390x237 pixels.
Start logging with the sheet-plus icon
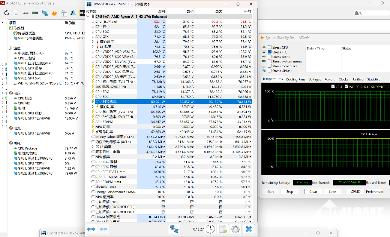point(223,229)
